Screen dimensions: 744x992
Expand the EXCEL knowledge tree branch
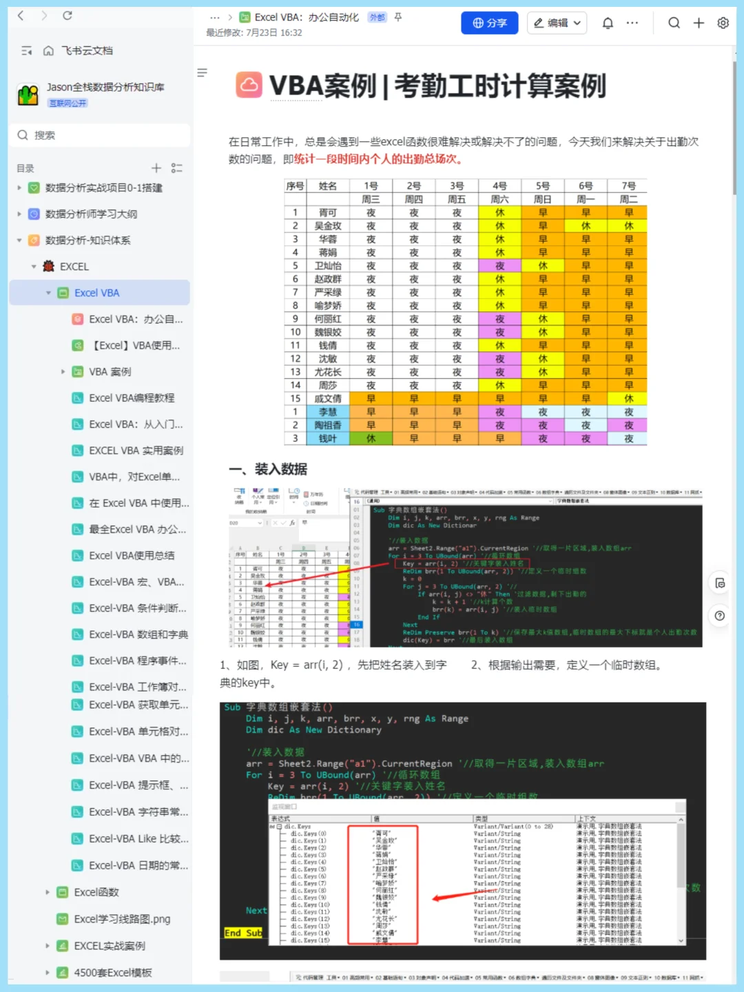(32, 266)
